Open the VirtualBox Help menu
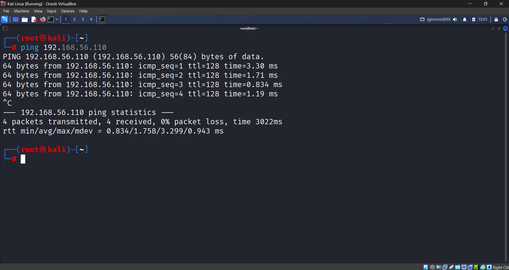509x270 pixels. 83,11
